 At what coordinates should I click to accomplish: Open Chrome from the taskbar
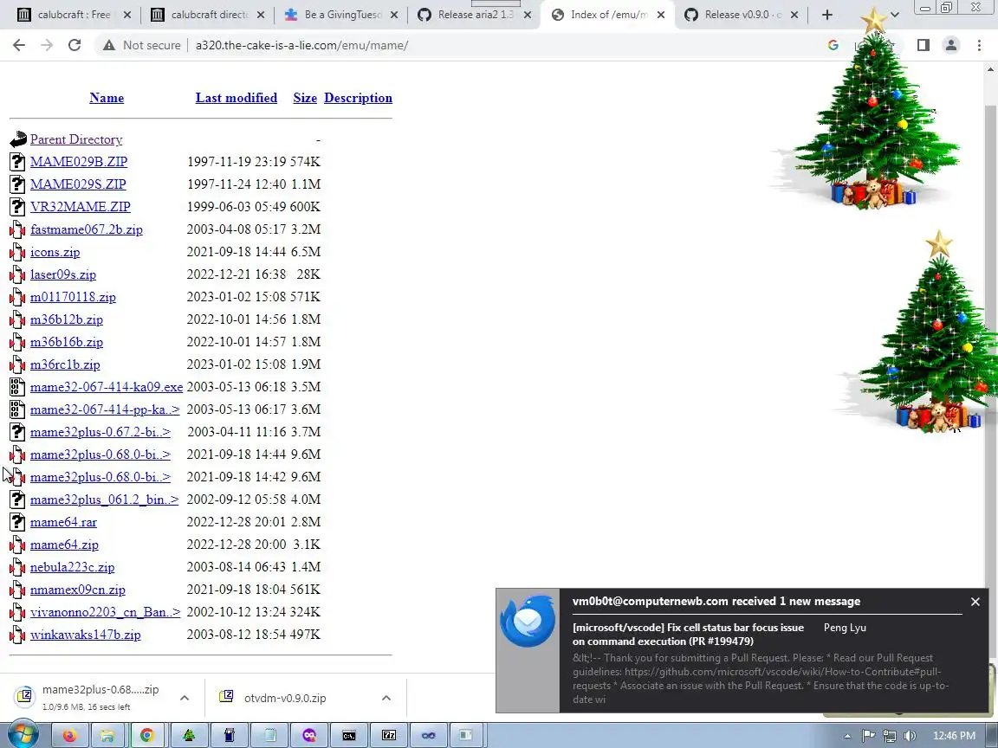point(147,735)
